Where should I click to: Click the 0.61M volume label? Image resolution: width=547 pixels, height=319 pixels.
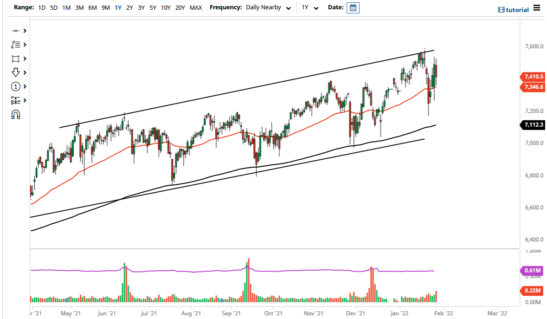click(532, 270)
